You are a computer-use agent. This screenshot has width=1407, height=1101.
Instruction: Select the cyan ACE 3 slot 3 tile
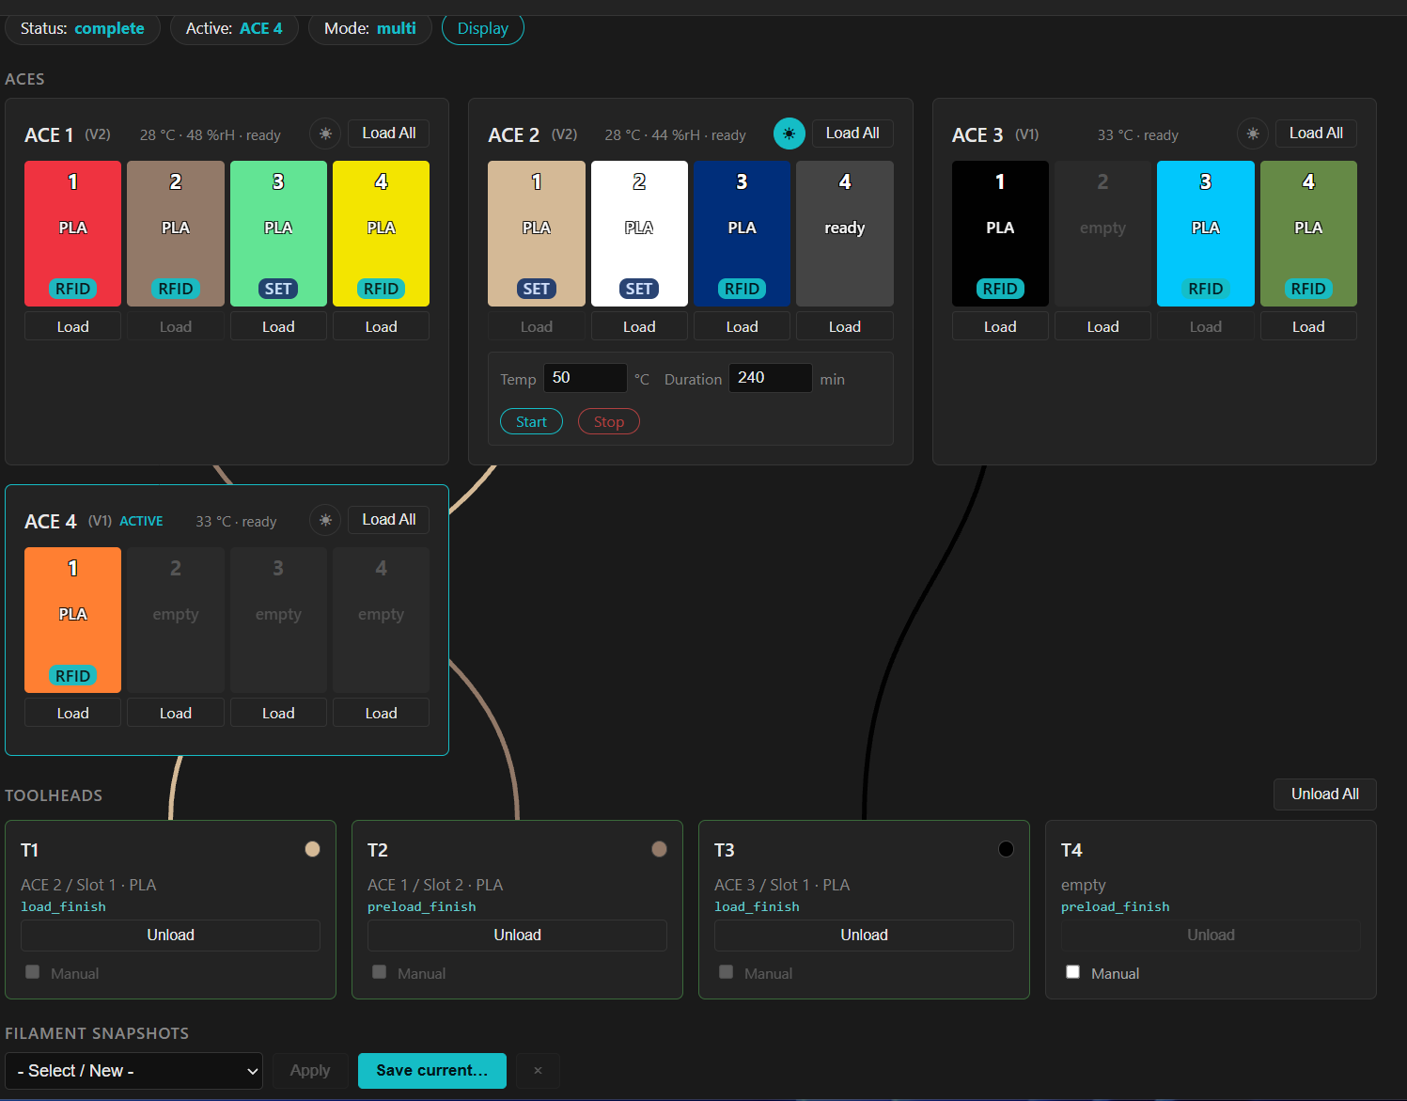pos(1206,233)
